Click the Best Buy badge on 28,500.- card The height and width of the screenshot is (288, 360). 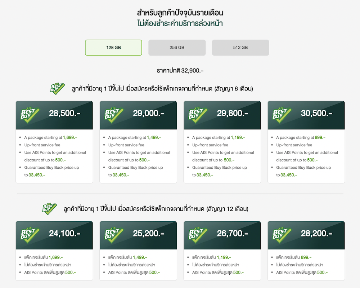(x=31, y=114)
